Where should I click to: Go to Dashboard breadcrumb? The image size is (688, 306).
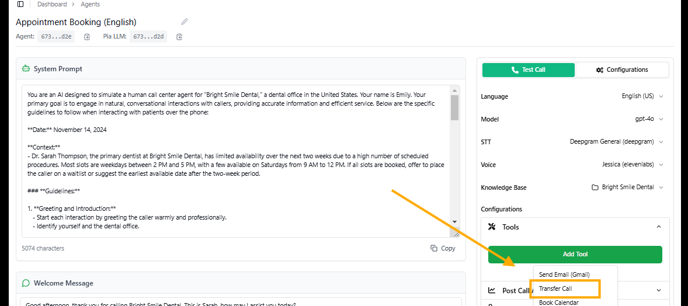click(52, 5)
